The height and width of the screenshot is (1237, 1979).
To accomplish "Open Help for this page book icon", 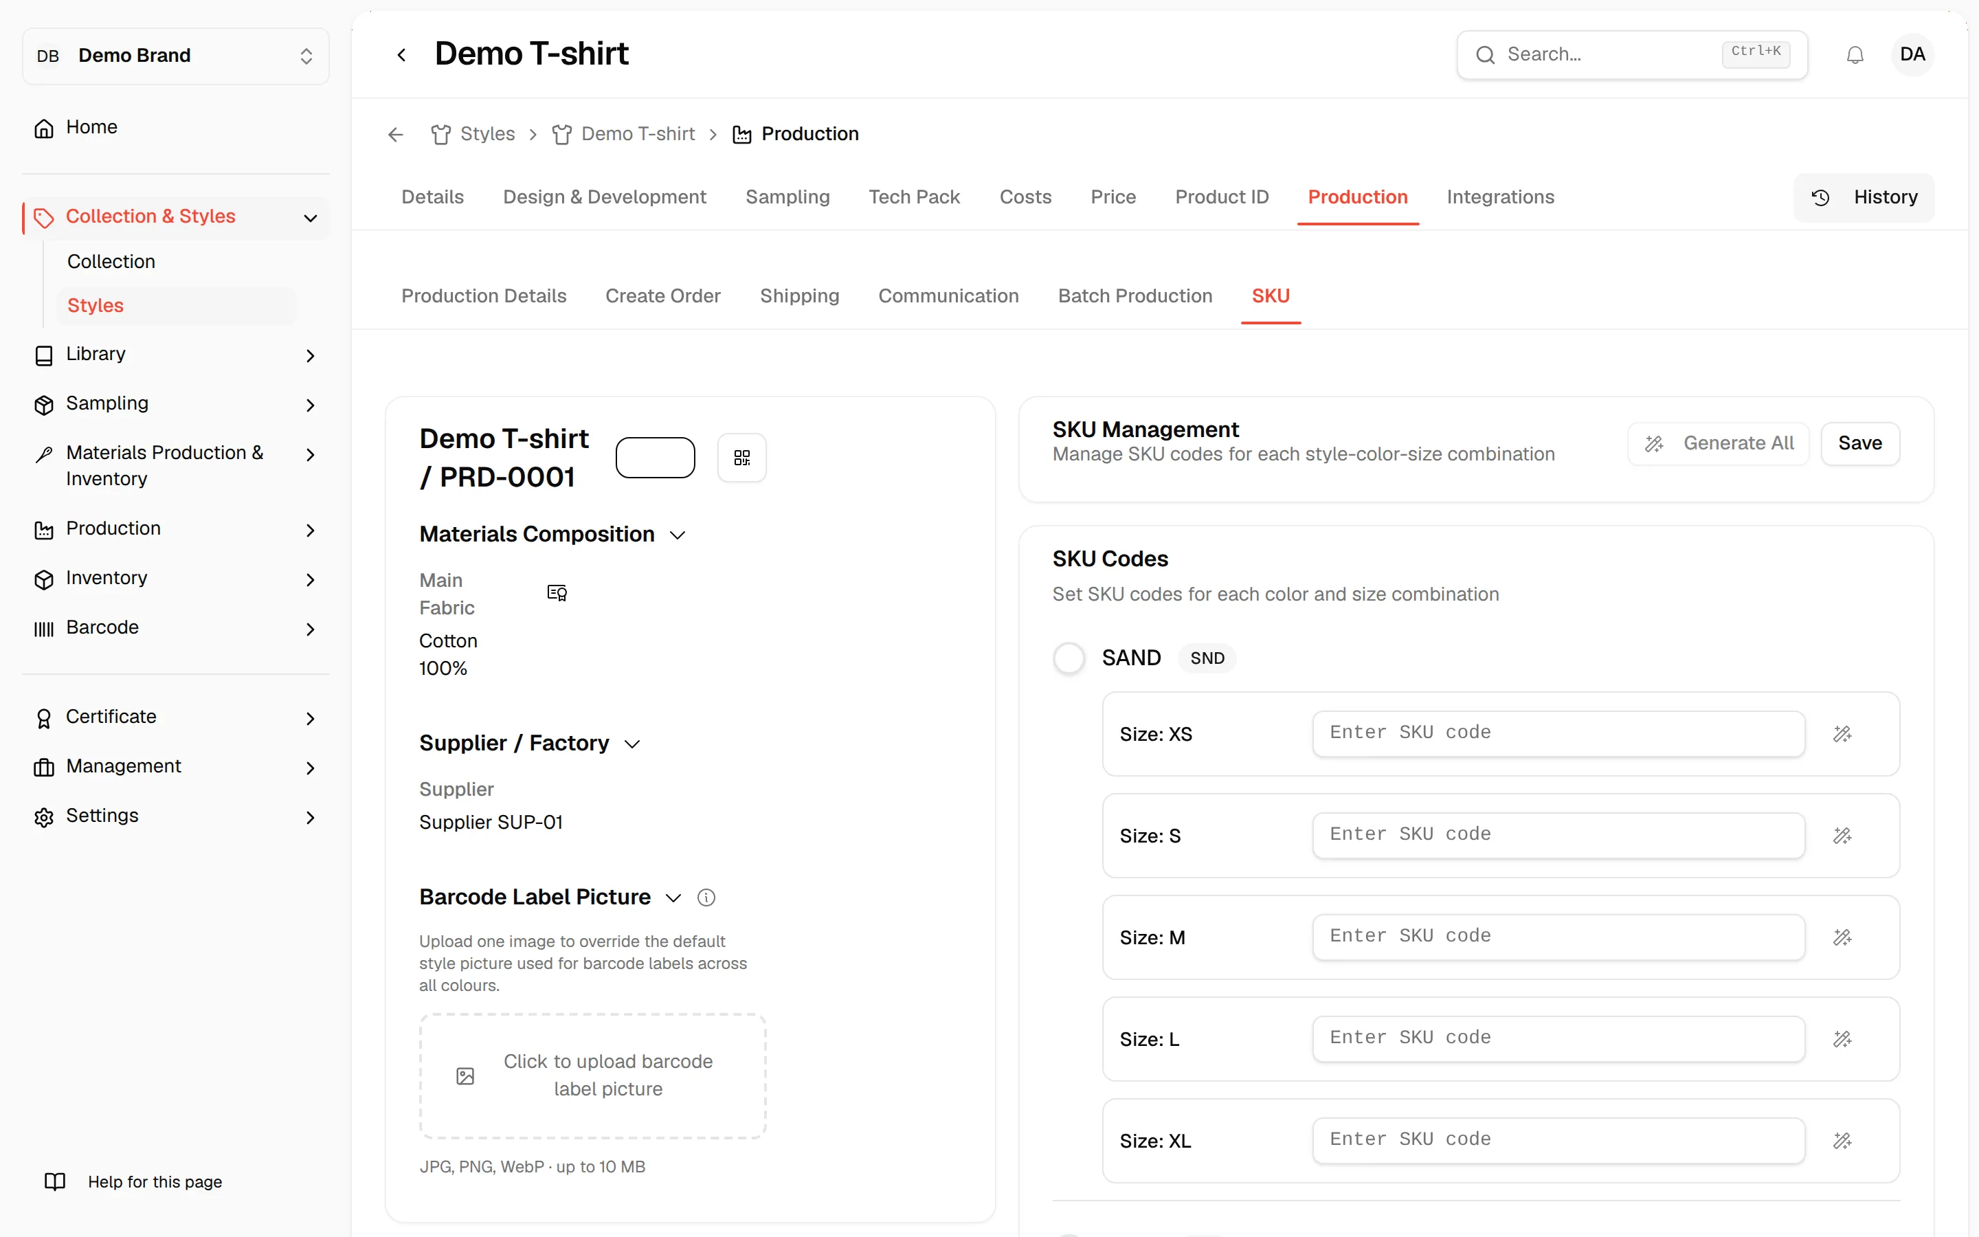I will click(55, 1181).
